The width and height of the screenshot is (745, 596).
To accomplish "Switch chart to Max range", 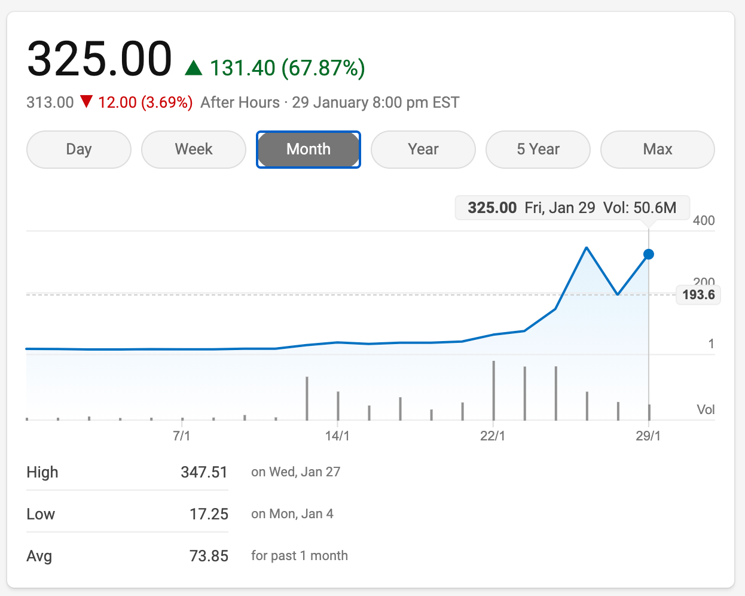I will click(658, 150).
